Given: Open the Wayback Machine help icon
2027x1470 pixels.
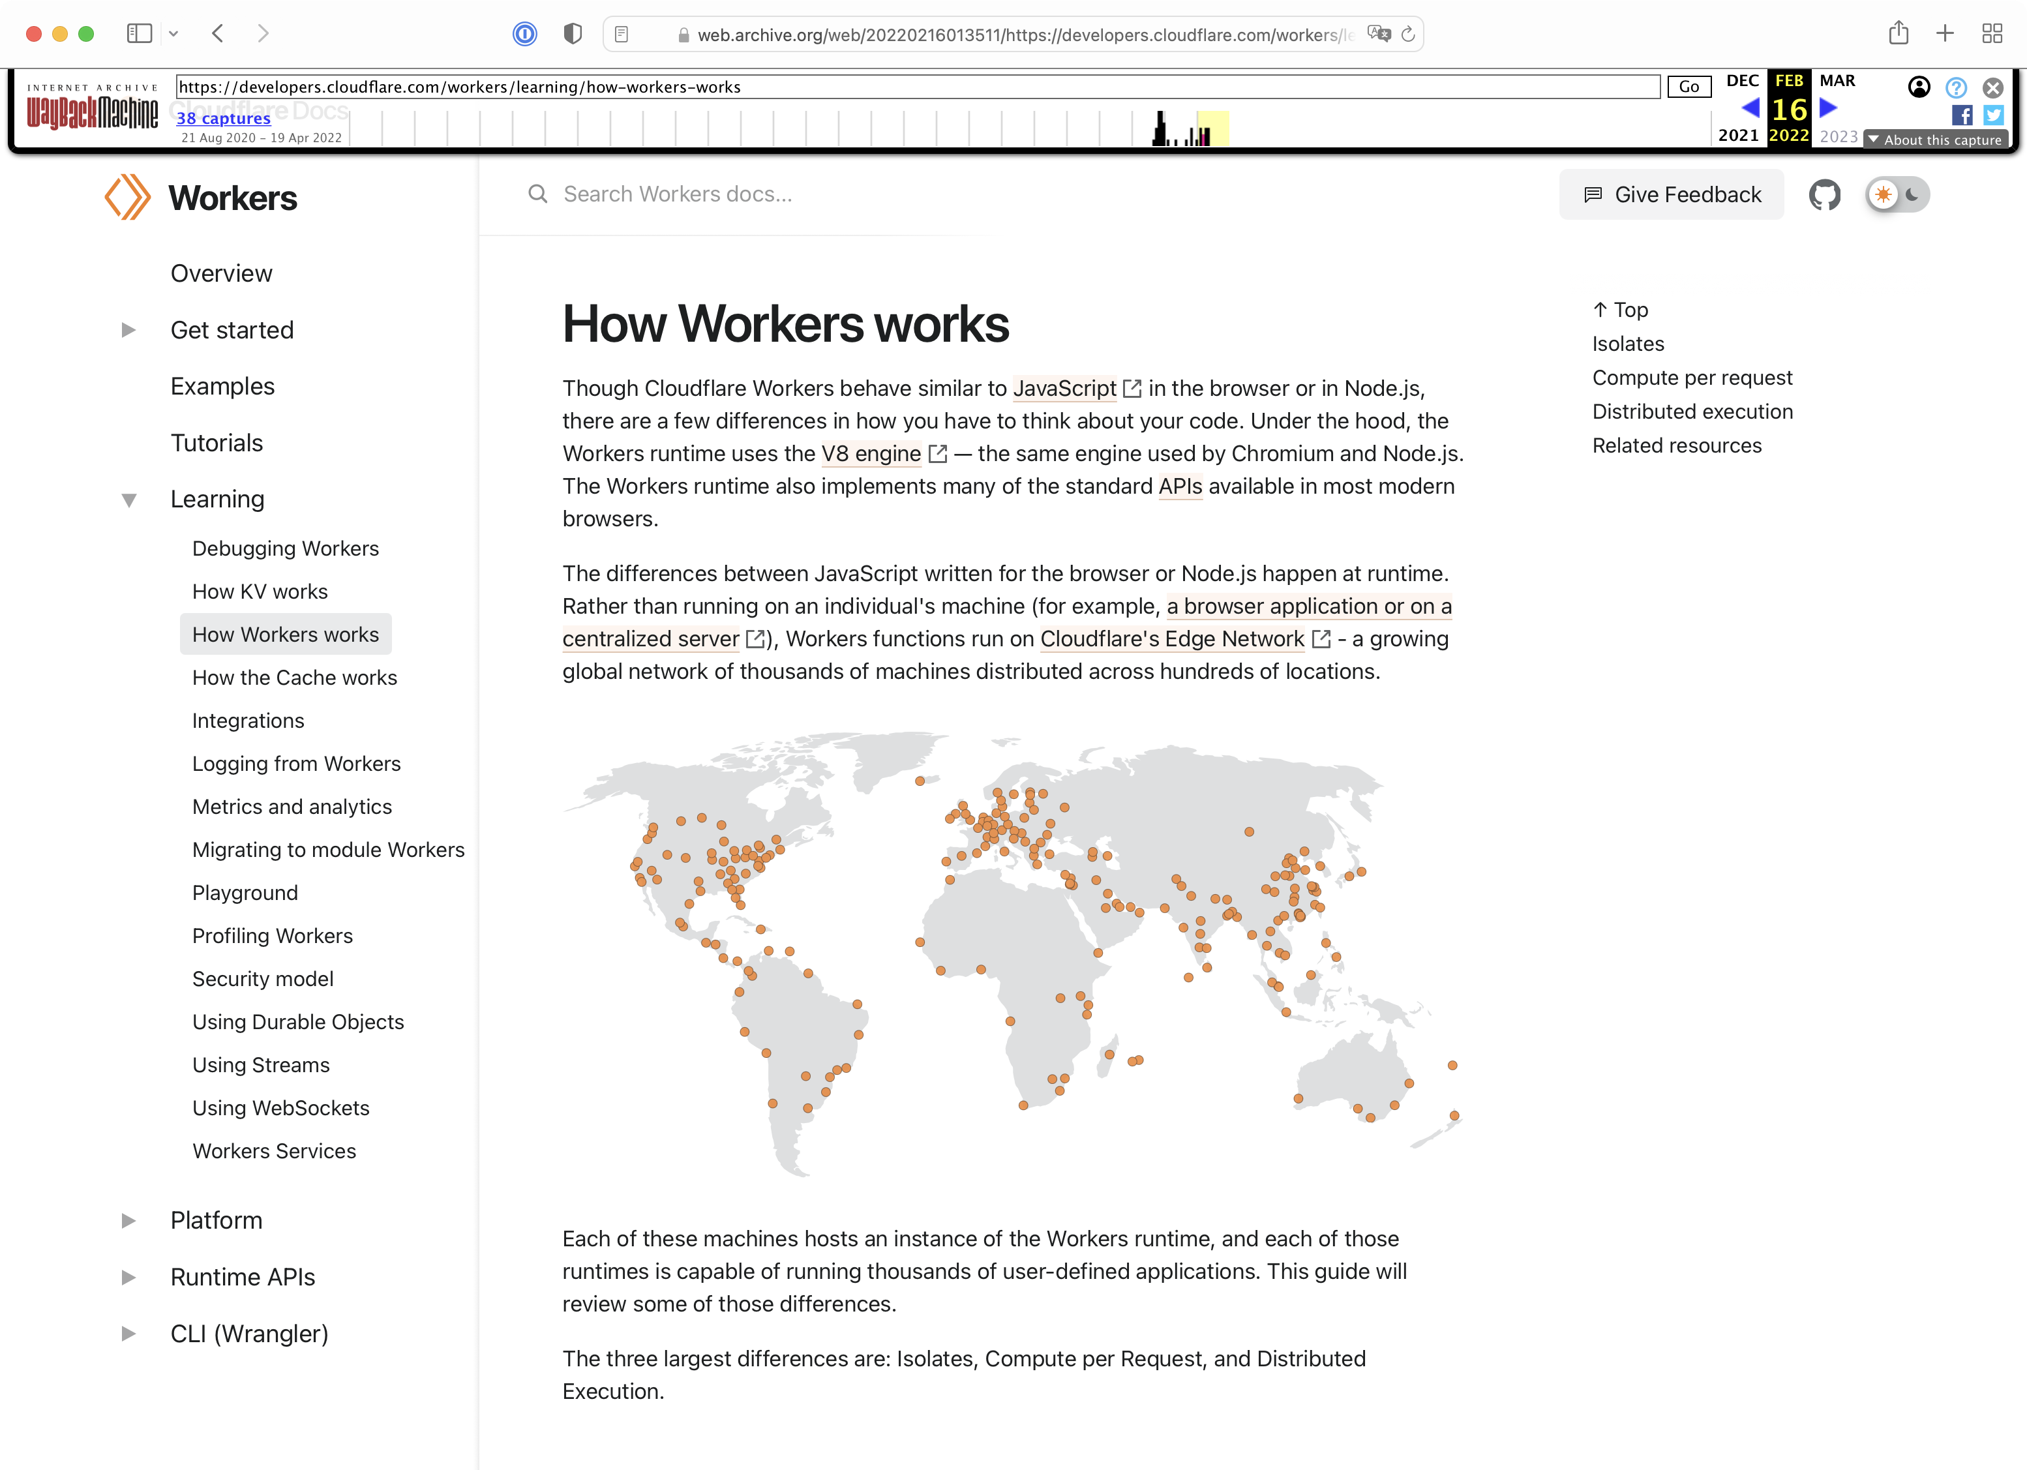Looking at the screenshot, I should coord(1955,87).
